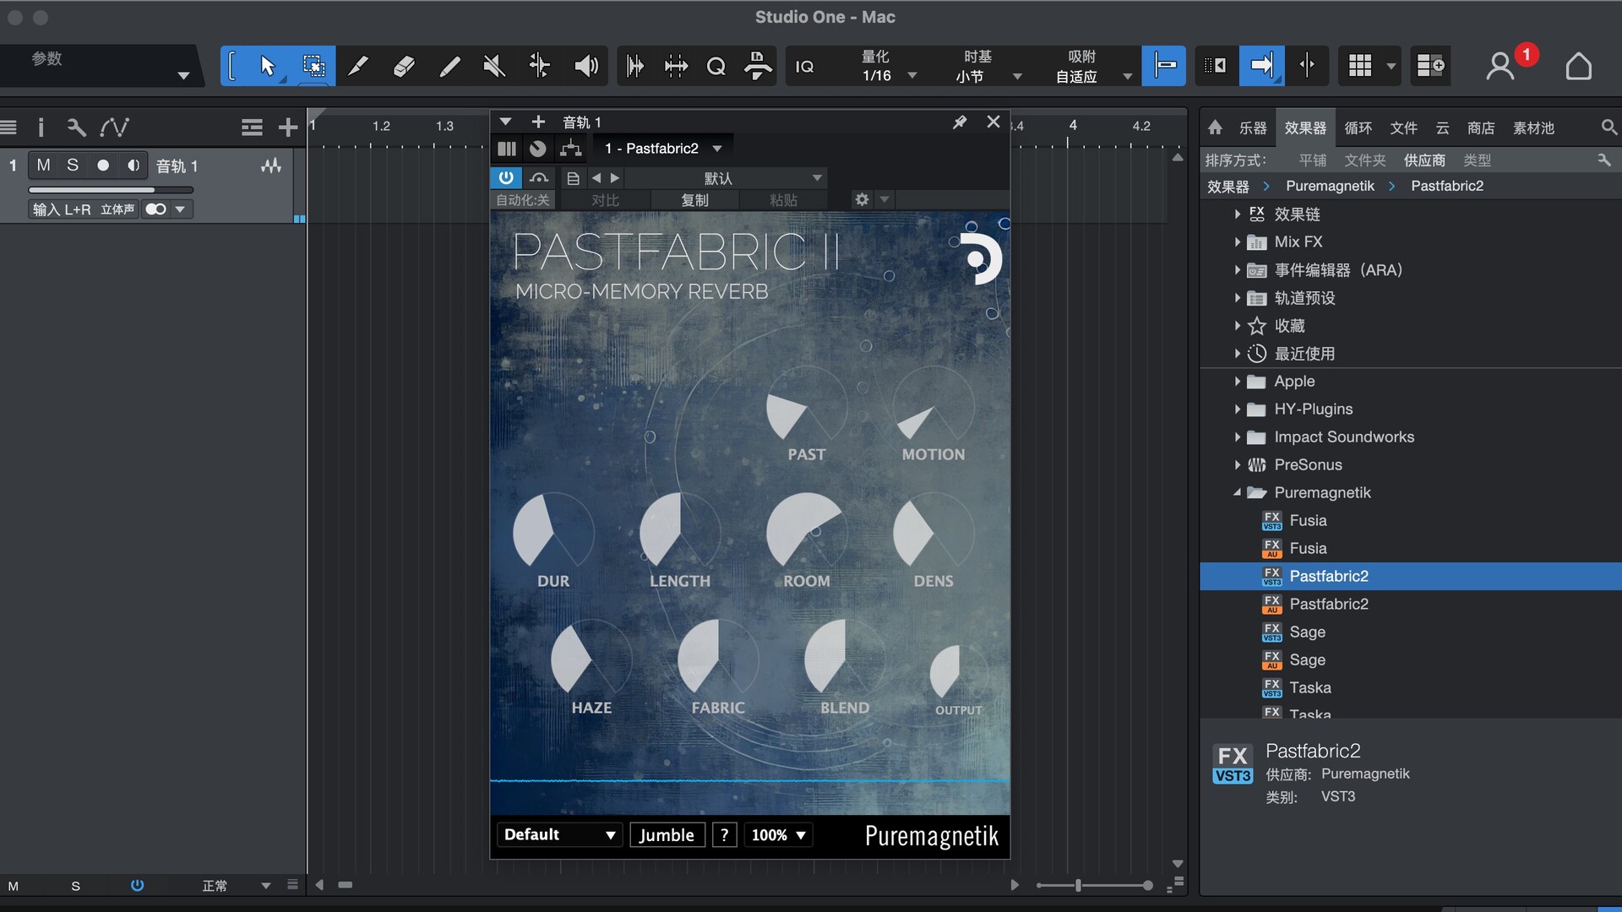
Task: Open the Default preset dropdown
Action: click(559, 835)
